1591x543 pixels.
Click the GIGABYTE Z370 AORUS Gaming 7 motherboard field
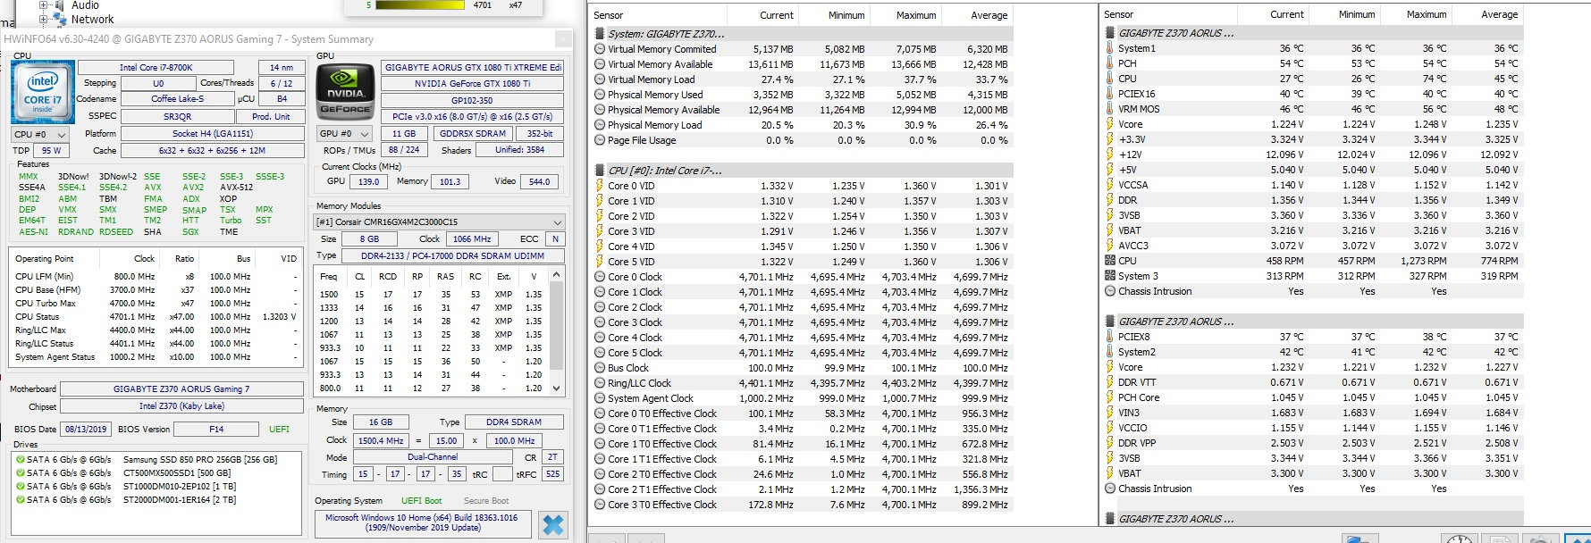tap(181, 388)
